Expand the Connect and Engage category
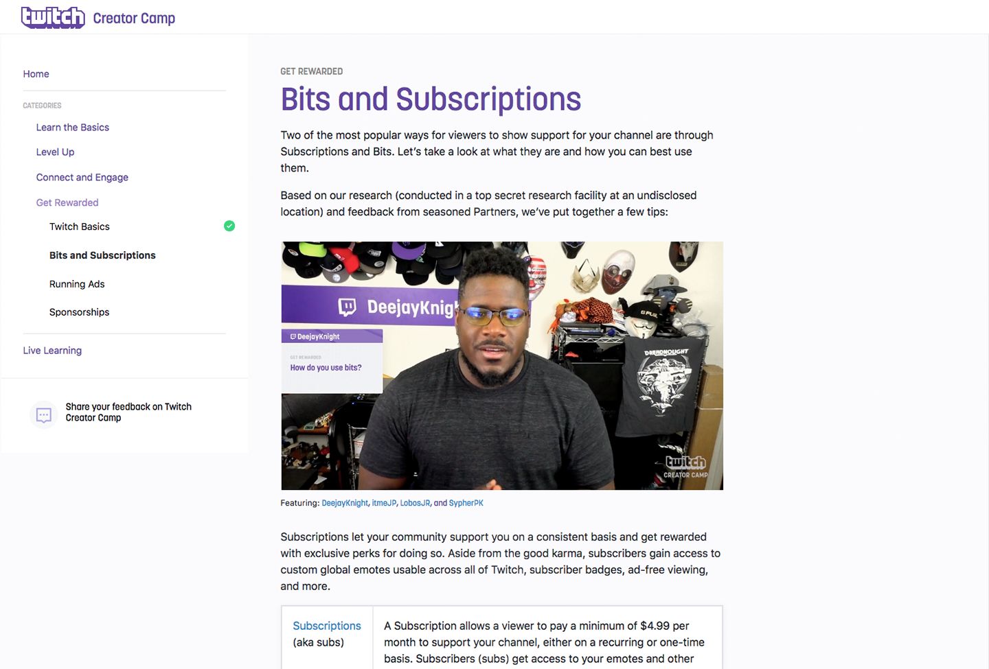Viewport: 989px width, 669px height. coord(82,178)
